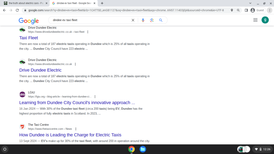
Task: View site information lock icon
Action: 25,10
